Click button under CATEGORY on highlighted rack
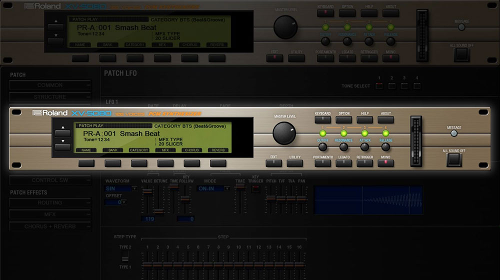The image size is (500, 280). pos(139,163)
